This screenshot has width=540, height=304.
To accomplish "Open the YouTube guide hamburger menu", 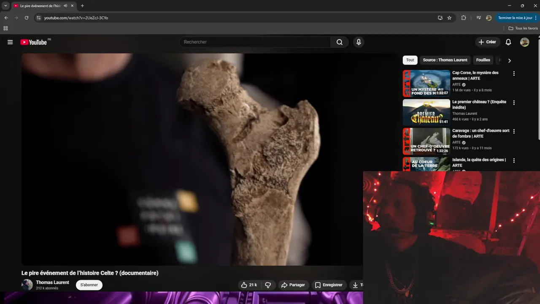I will [x=10, y=42].
